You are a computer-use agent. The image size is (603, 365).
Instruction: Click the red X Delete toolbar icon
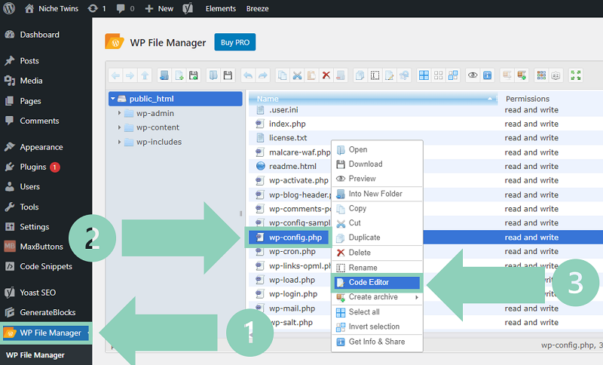pyautogui.click(x=326, y=75)
